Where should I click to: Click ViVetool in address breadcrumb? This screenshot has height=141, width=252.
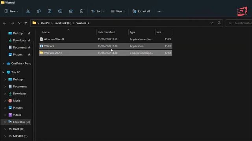pyautogui.click(x=81, y=23)
